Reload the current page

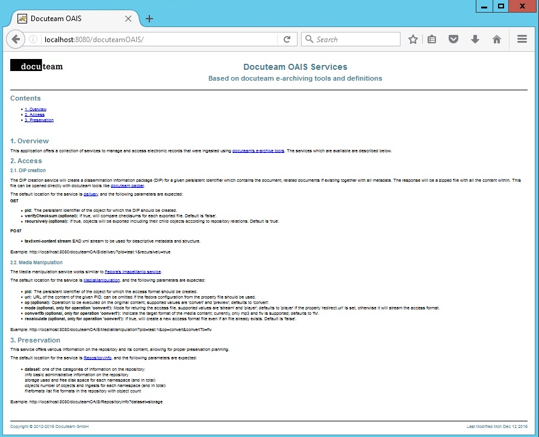pyautogui.click(x=287, y=40)
